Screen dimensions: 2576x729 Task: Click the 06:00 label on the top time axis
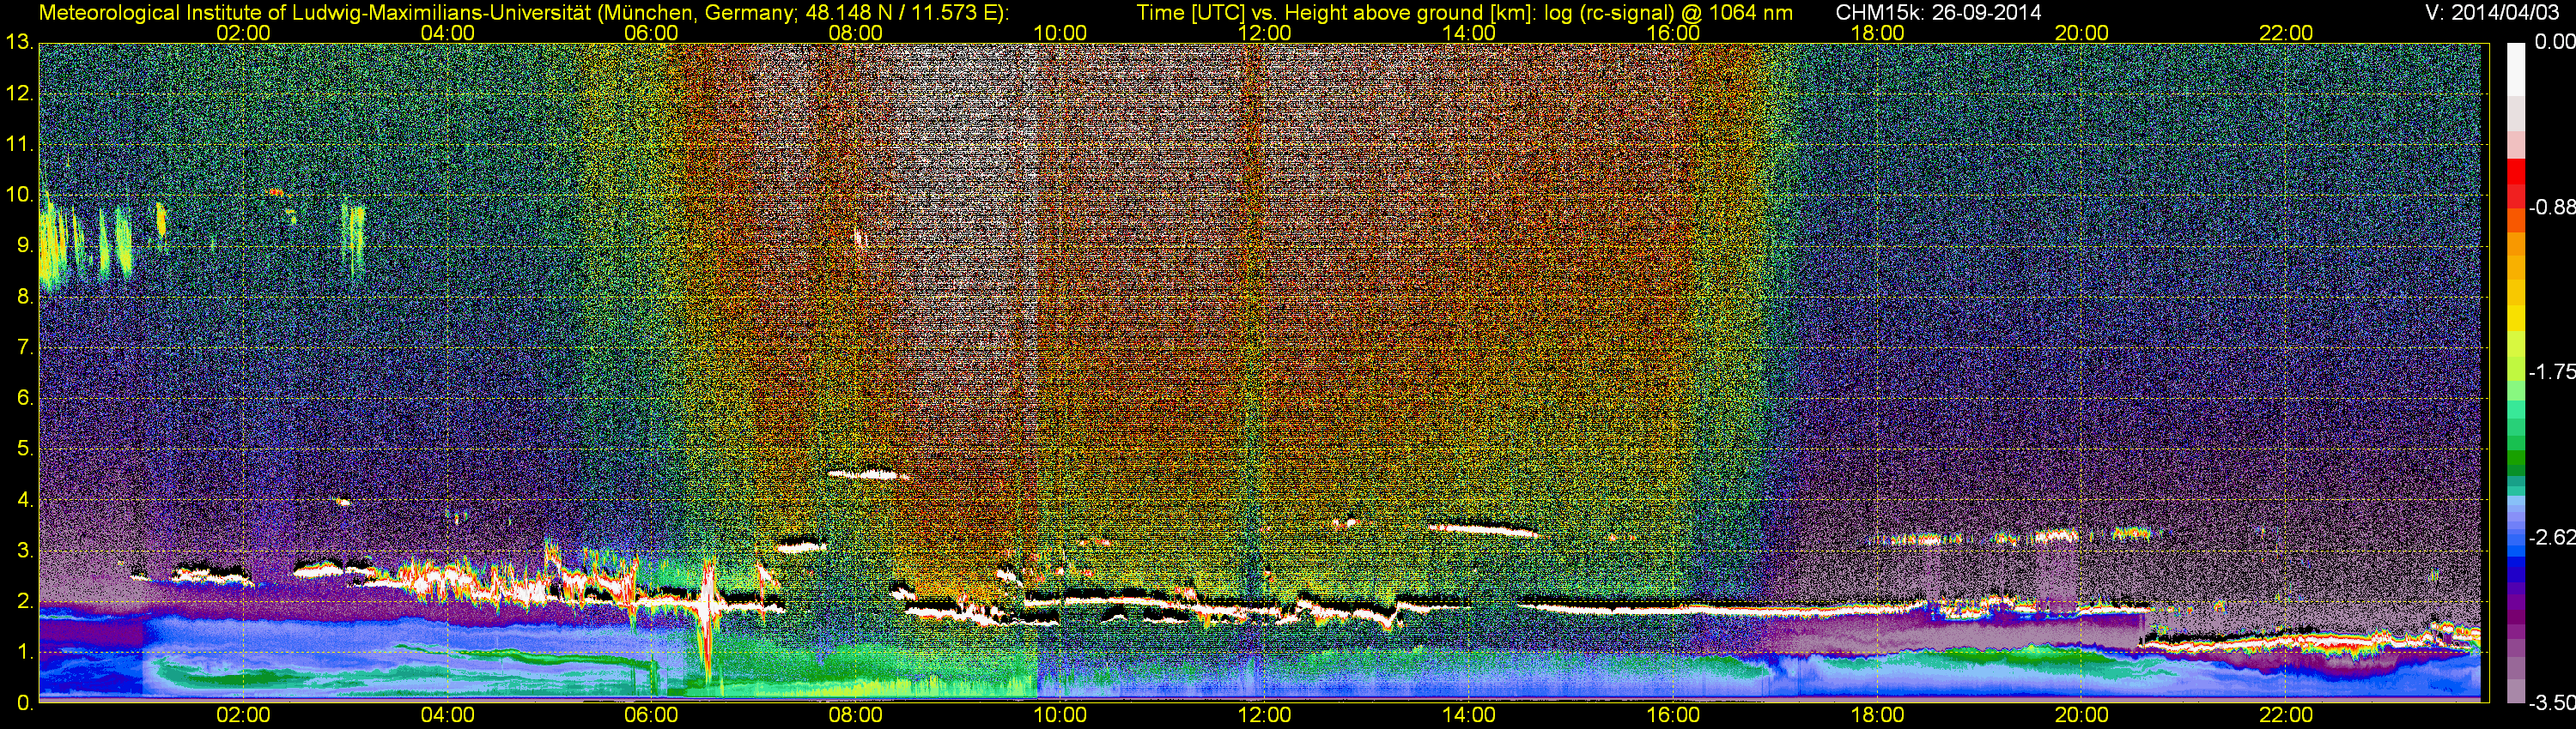click(x=650, y=33)
